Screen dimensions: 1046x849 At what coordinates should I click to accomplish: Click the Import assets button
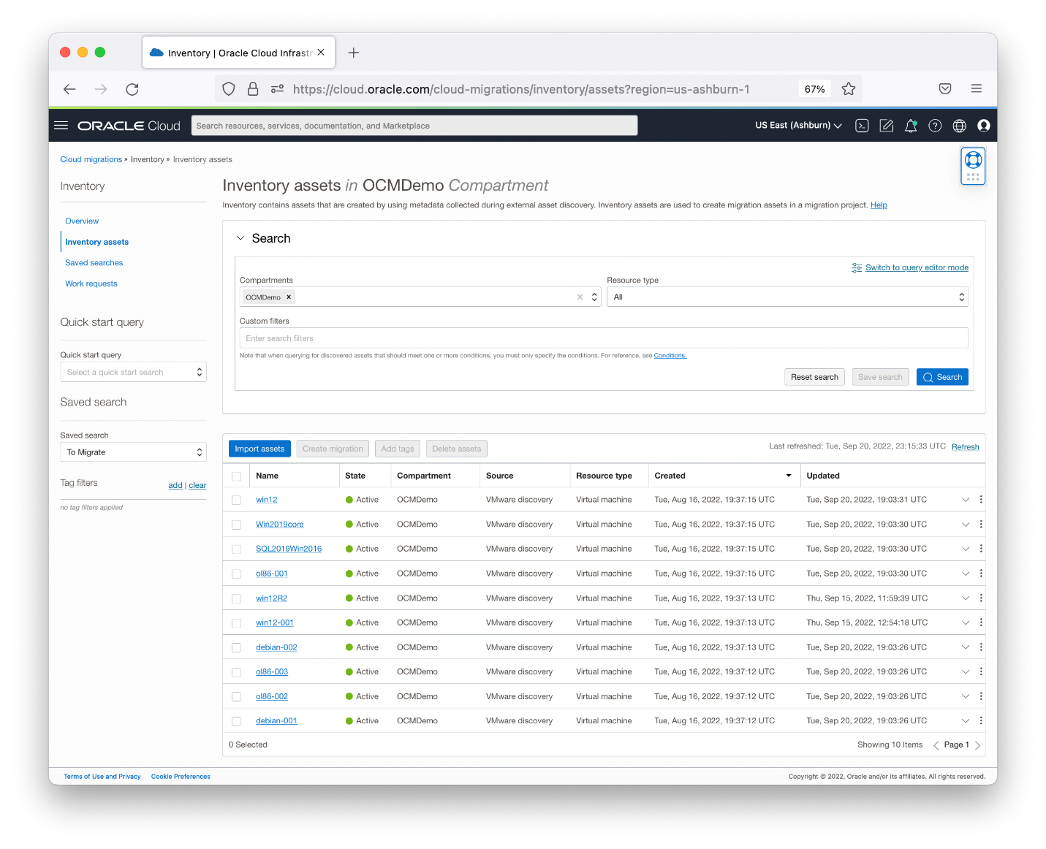259,449
